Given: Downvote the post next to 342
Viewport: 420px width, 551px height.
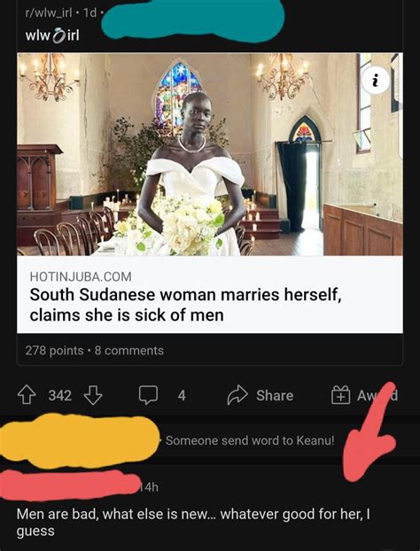Looking at the screenshot, I should tap(93, 396).
